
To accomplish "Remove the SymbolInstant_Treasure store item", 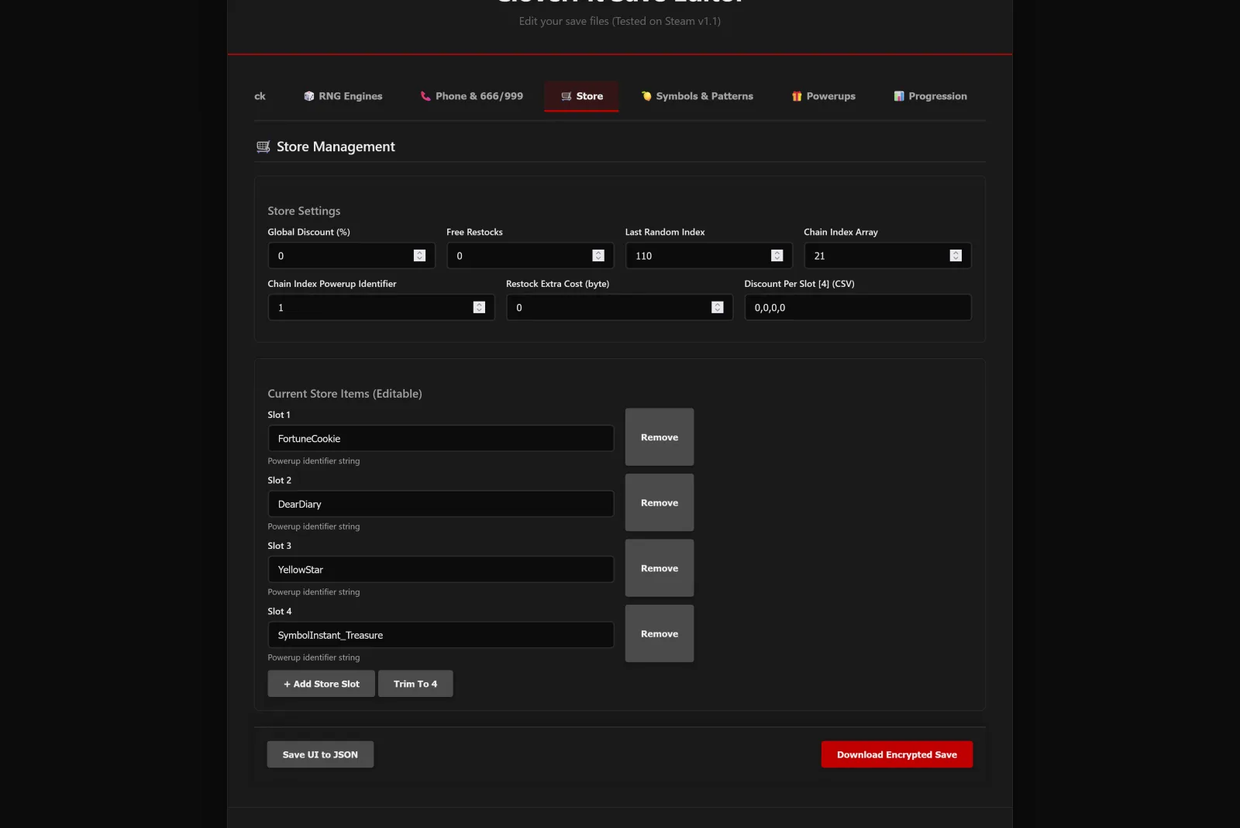I will tap(660, 633).
